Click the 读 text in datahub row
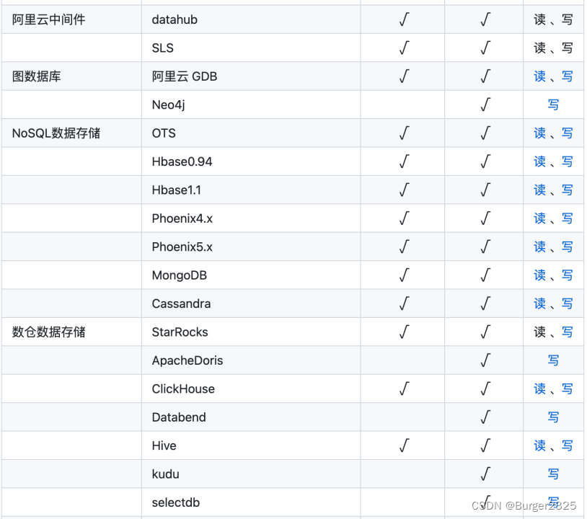Screen dimensions: 587x519 [x=539, y=19]
